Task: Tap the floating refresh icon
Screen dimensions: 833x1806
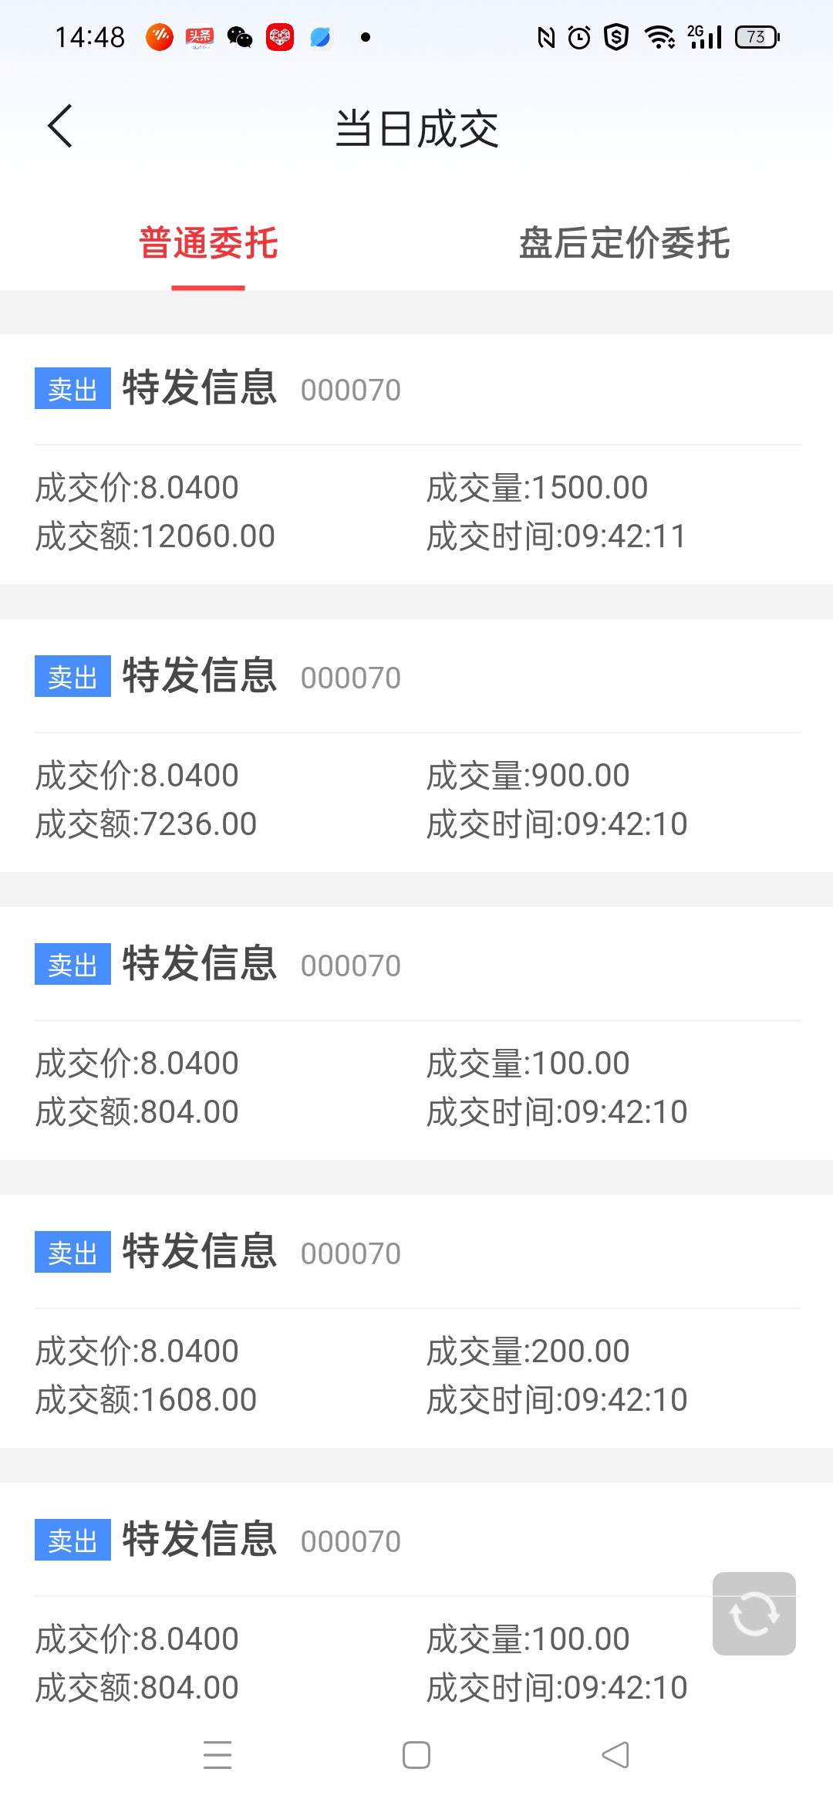Action: [754, 1613]
